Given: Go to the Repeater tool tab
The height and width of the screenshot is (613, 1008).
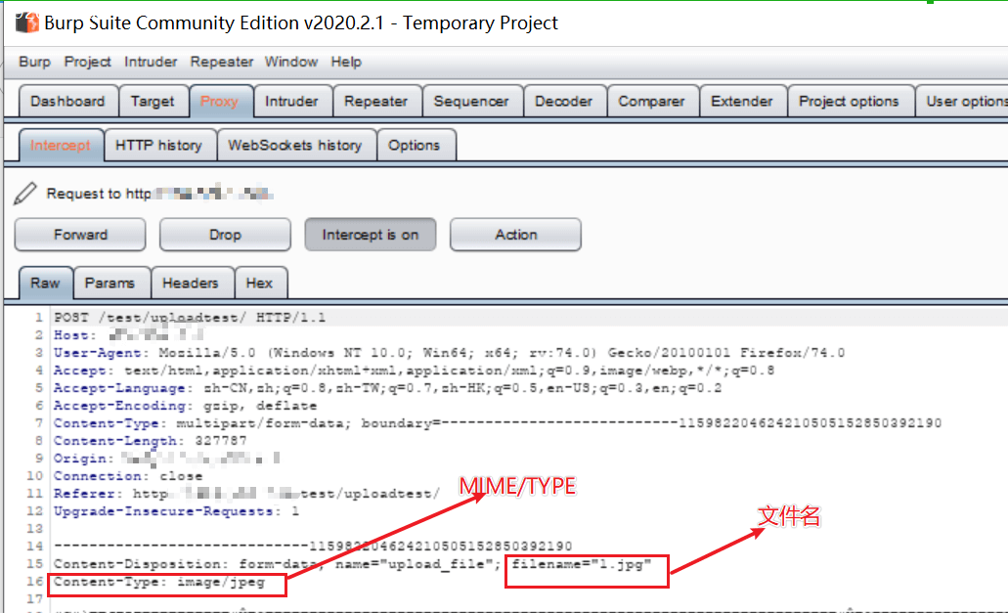Looking at the screenshot, I should point(376,102).
